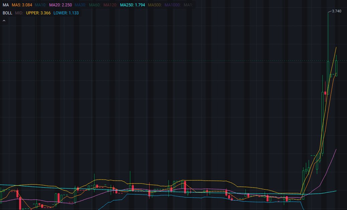Toggle the dimmed MA500 line label
Image resolution: width=347 pixels, height=210 pixels.
155,5
